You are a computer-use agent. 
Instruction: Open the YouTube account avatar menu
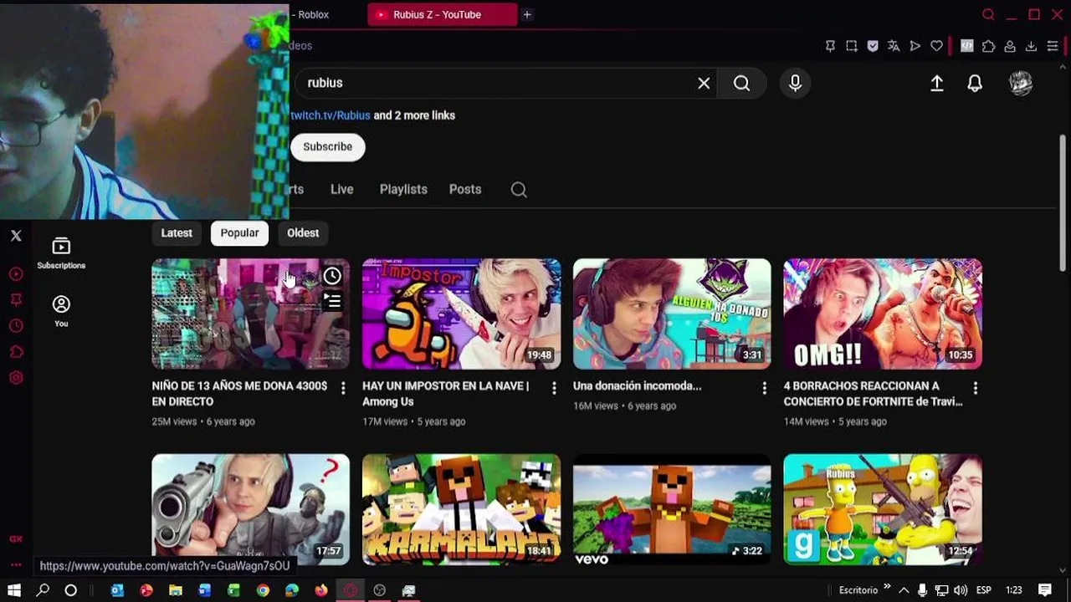click(x=1021, y=83)
